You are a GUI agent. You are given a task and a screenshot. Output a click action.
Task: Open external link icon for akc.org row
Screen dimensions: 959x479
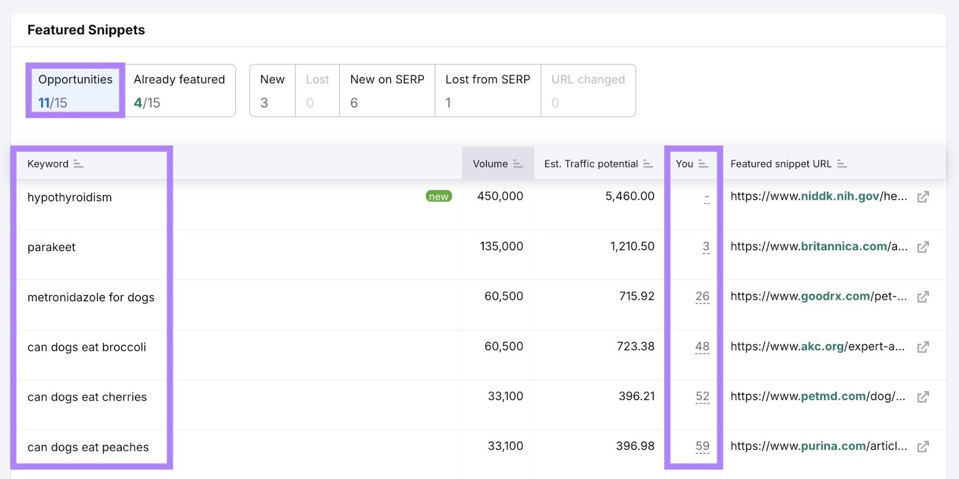923,347
